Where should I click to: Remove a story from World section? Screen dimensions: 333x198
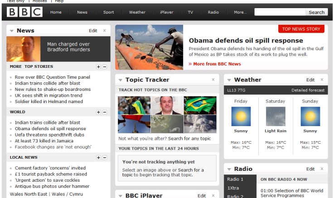105,112
